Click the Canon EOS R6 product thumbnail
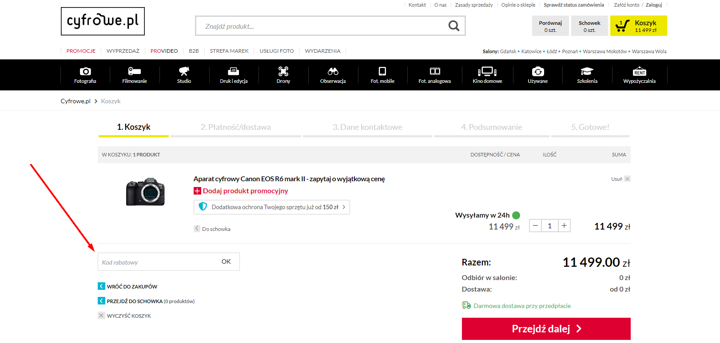This screenshot has width=720, height=343. click(x=146, y=191)
